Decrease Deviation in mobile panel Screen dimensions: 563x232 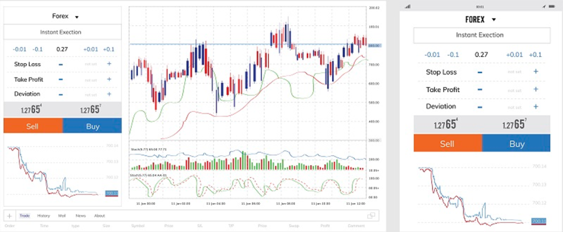480,107
